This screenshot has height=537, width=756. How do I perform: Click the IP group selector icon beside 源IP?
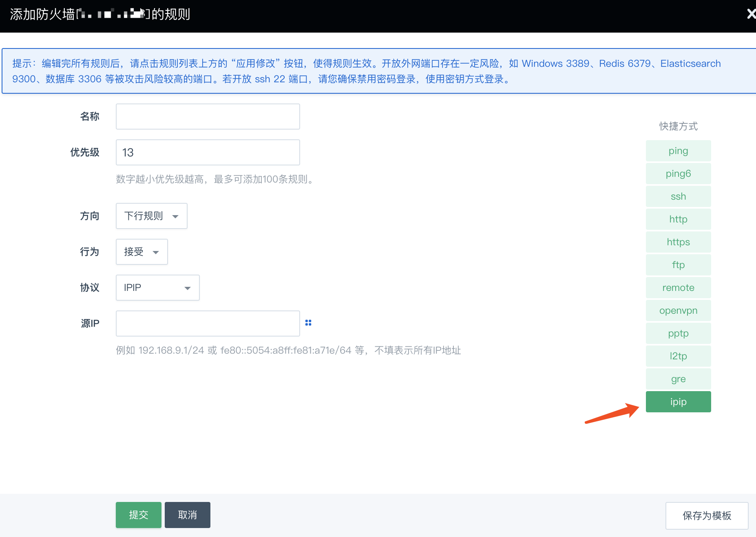[308, 323]
